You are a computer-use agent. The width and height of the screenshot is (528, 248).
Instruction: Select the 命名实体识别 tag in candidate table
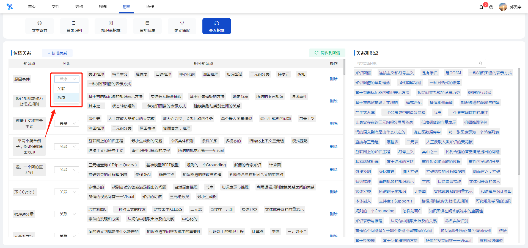click(182, 141)
